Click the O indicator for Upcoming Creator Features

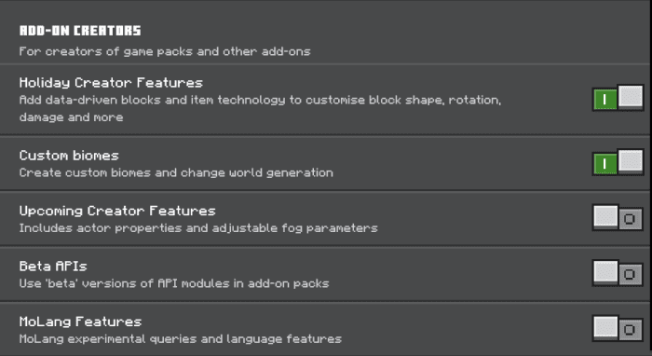pos(630,219)
